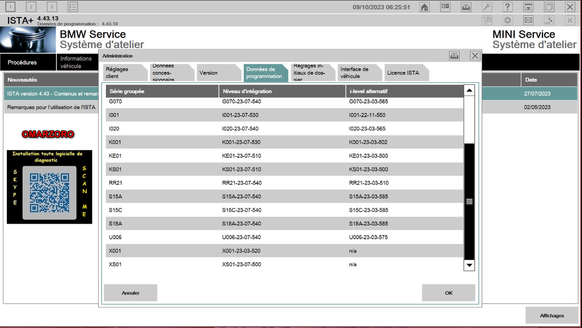Click the table scrollbar thumb grip
The width and height of the screenshot is (582, 328).
click(469, 201)
